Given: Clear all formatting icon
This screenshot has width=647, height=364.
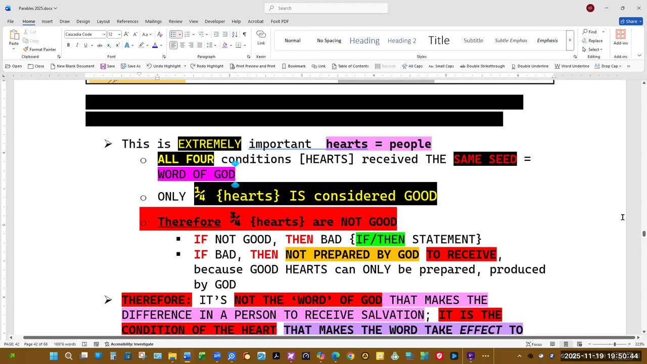Looking at the screenshot, I should 160,34.
